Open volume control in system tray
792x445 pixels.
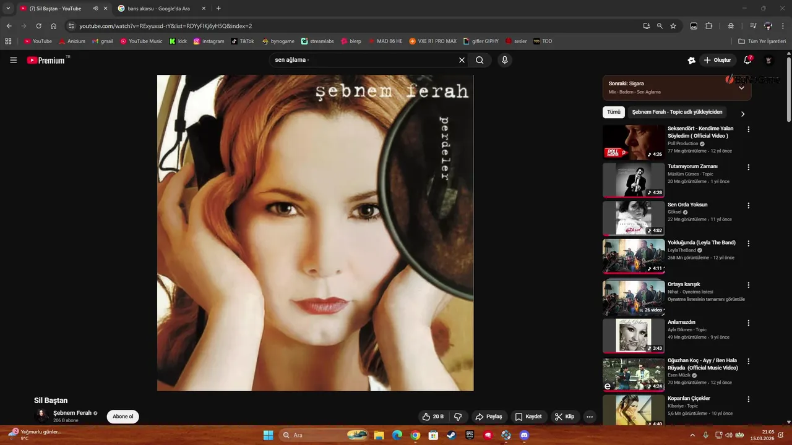tap(728, 435)
